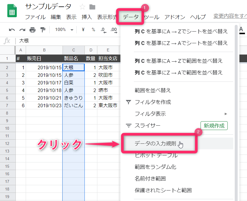Image resolution: width=247 pixels, height=201 pixels.
Task: Click the サンプルデータ document title
Action: 48,7
